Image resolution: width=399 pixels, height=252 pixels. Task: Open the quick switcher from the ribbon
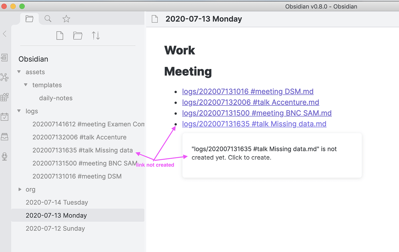(x=4, y=58)
